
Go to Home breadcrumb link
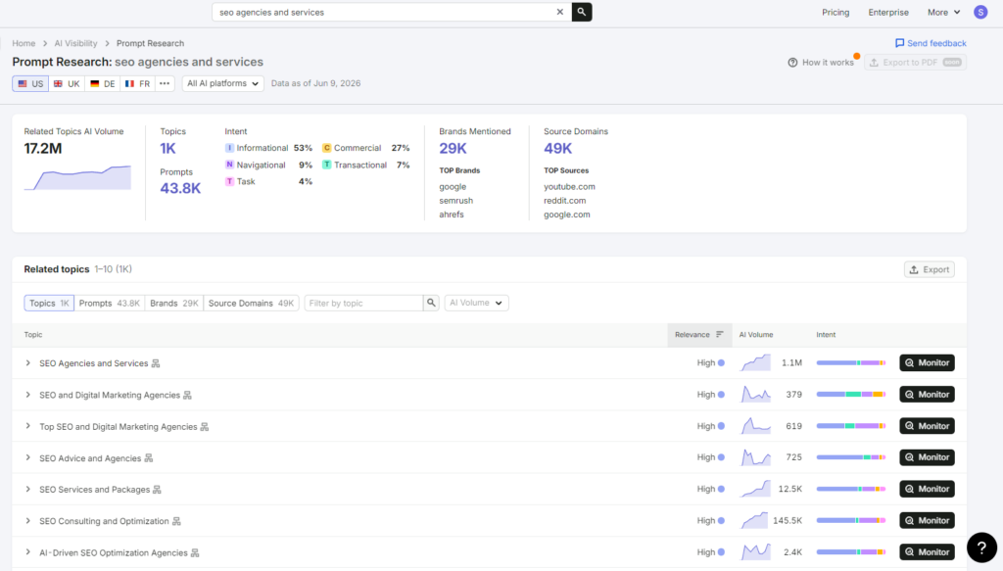24,43
